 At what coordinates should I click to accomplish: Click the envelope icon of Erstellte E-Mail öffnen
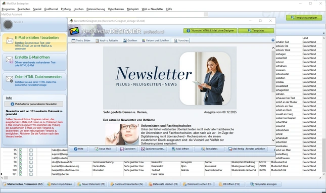[x=10, y=60]
